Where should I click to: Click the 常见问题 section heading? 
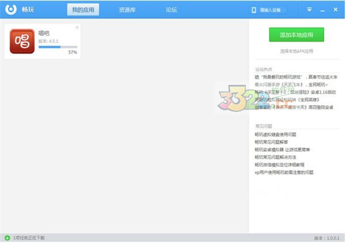pos(264,126)
